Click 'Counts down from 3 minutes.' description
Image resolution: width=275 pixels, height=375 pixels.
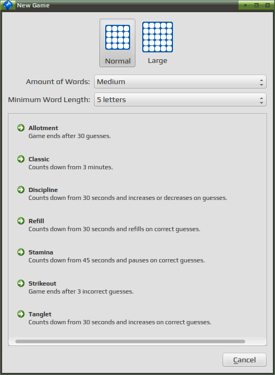[70, 167]
